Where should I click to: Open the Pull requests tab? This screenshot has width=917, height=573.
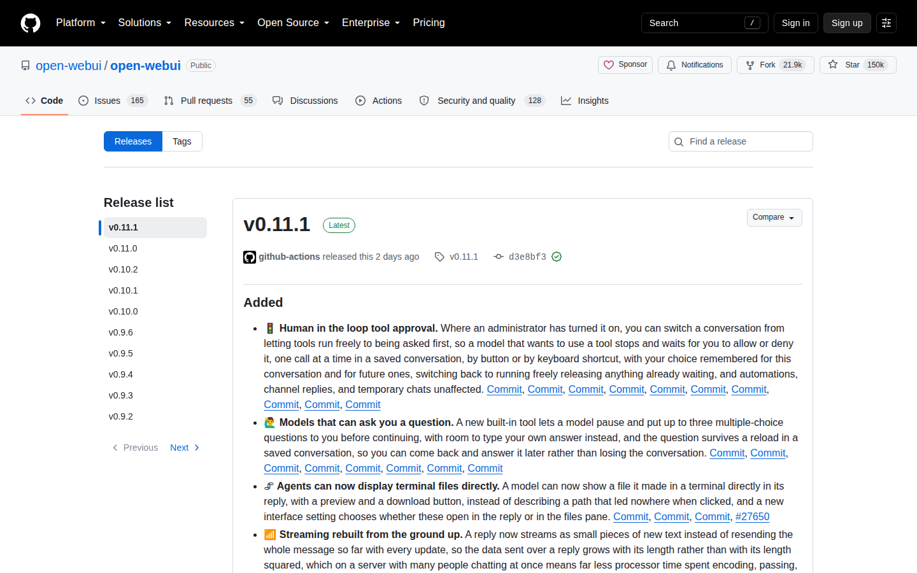pos(210,101)
